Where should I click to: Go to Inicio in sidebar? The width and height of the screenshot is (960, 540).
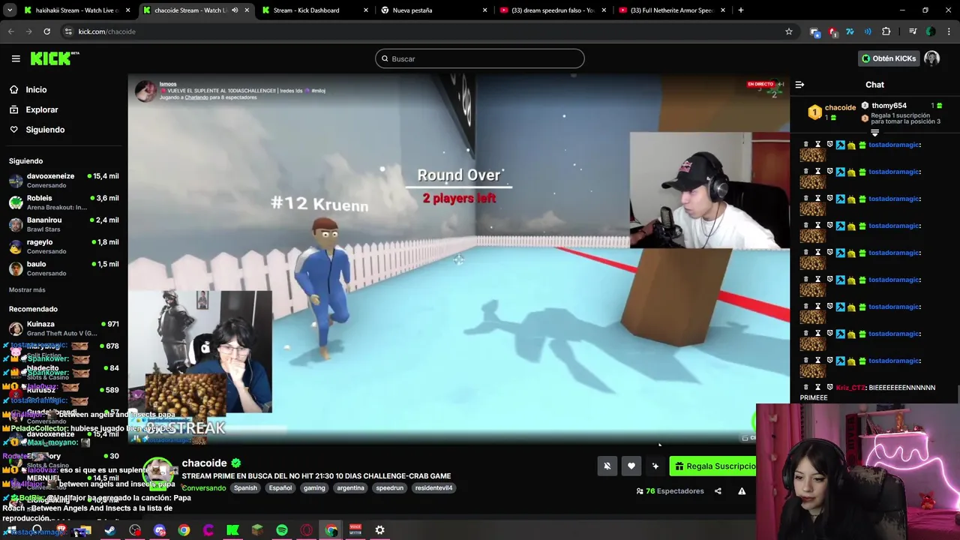(x=36, y=89)
